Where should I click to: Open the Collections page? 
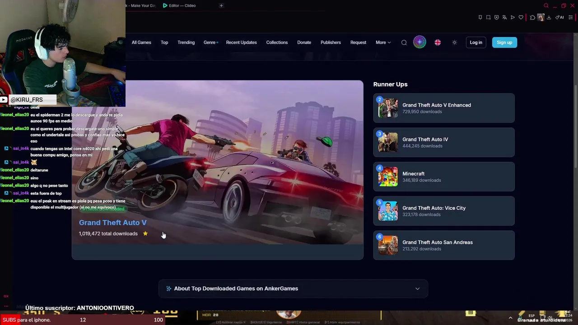pos(277,42)
